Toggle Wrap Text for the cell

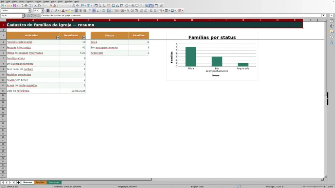coord(103,11)
